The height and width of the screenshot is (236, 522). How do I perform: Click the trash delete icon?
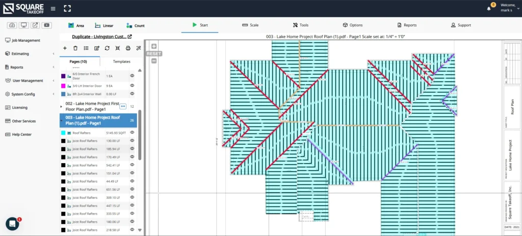75,48
